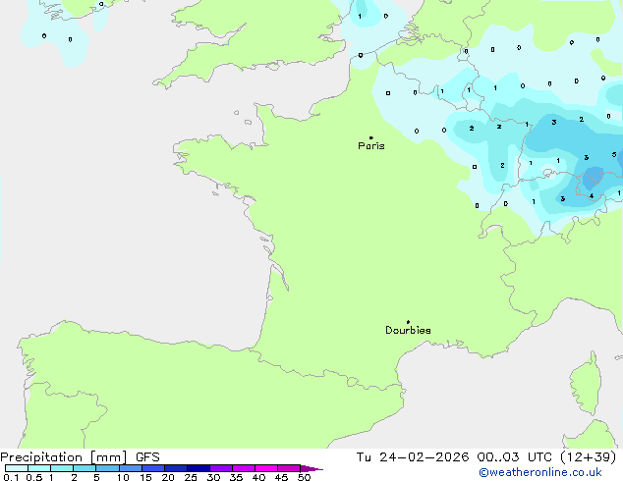Image resolution: width=623 pixels, height=481 pixels.
Task: Pick the legend swatch between 40 and 45
Action: (x=266, y=468)
